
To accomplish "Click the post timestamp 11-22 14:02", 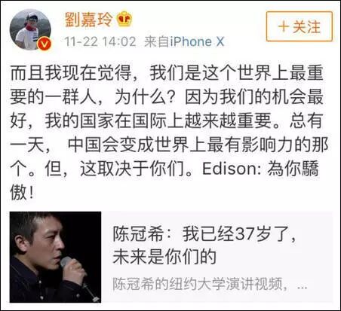I will click(100, 41).
